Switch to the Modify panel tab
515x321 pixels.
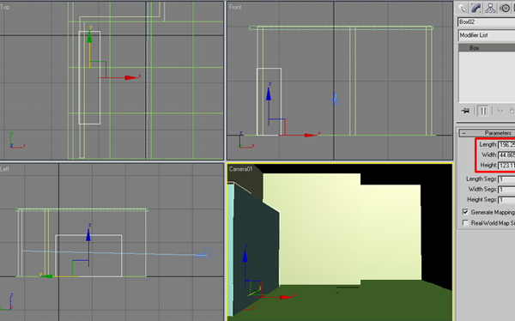click(x=476, y=8)
